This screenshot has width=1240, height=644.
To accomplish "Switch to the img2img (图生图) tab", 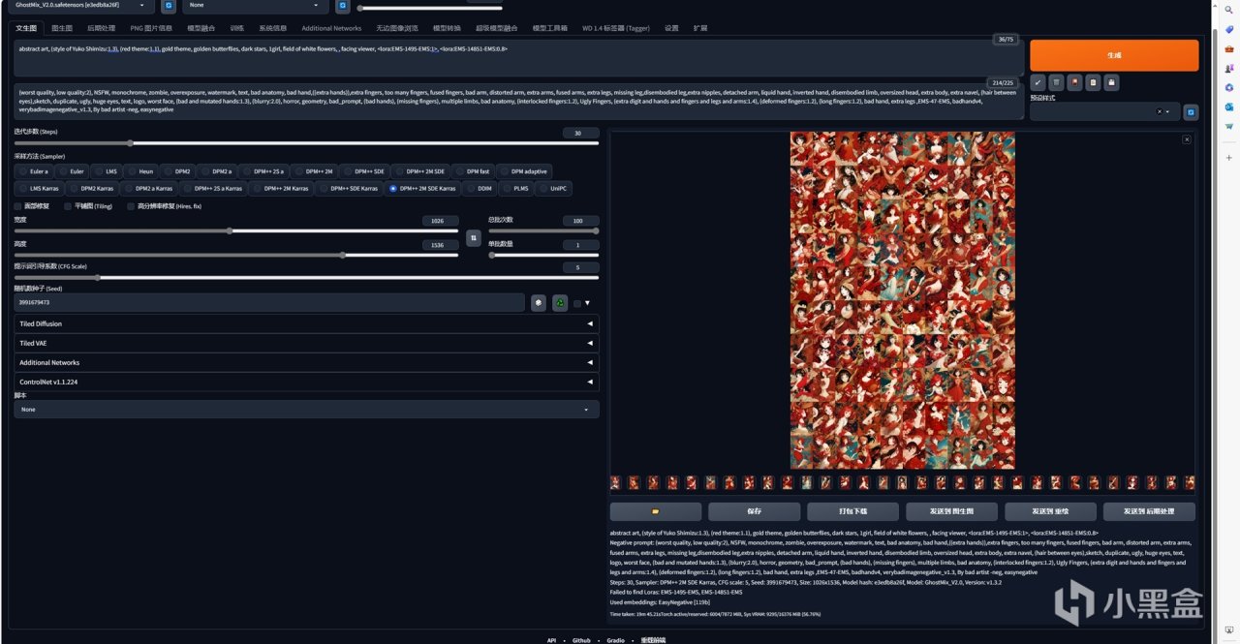I will tap(62, 29).
